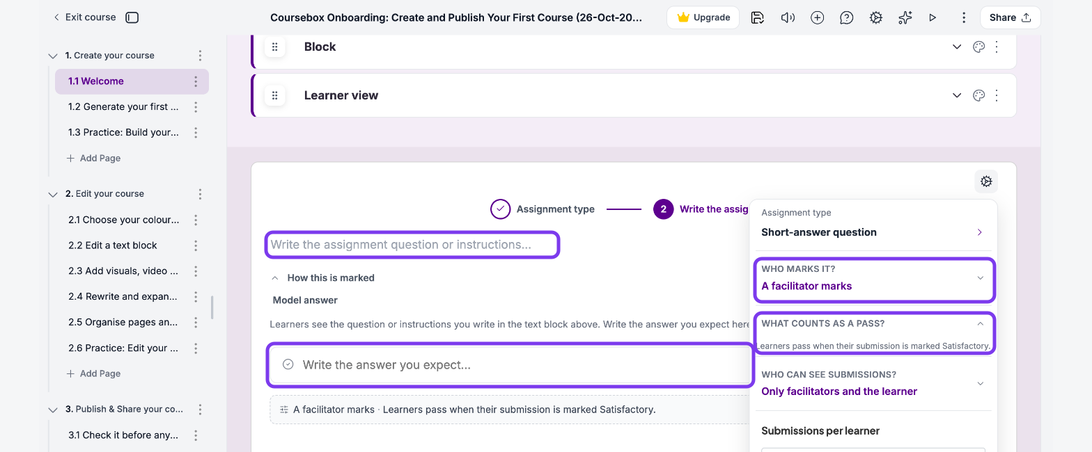Click assignment question or instructions field
Viewport: 1092px width, 452px height.
click(x=412, y=245)
